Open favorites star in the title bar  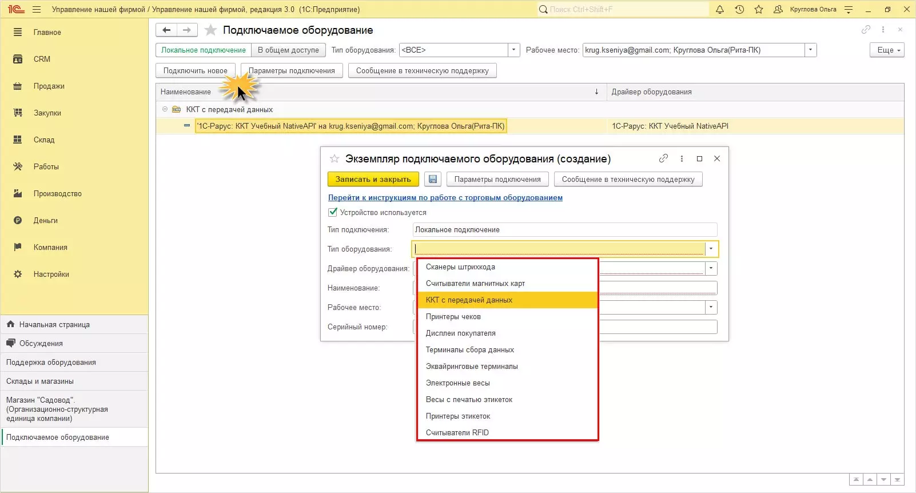point(759,9)
